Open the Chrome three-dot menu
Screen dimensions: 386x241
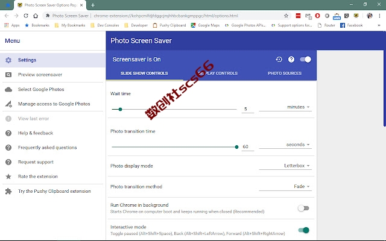[379, 16]
